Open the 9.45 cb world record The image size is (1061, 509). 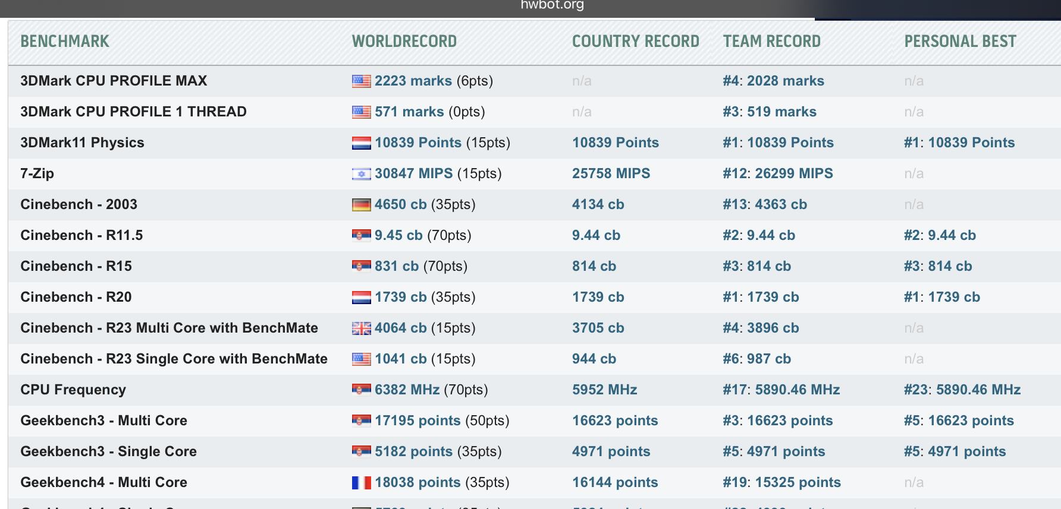(398, 235)
